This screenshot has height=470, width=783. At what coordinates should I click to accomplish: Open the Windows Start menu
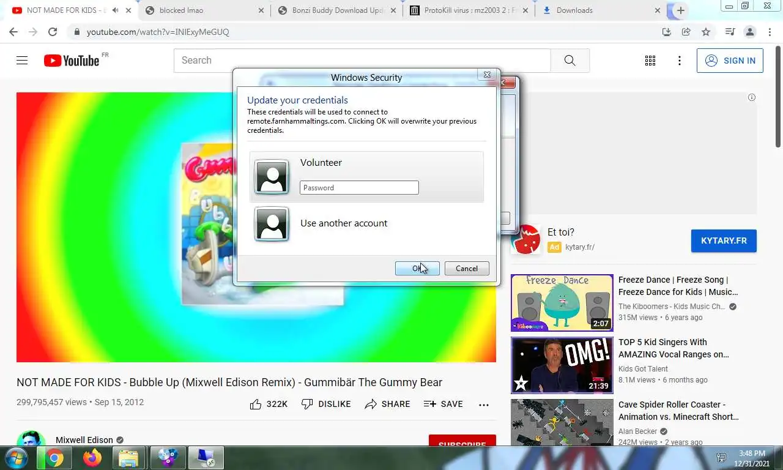tap(17, 458)
